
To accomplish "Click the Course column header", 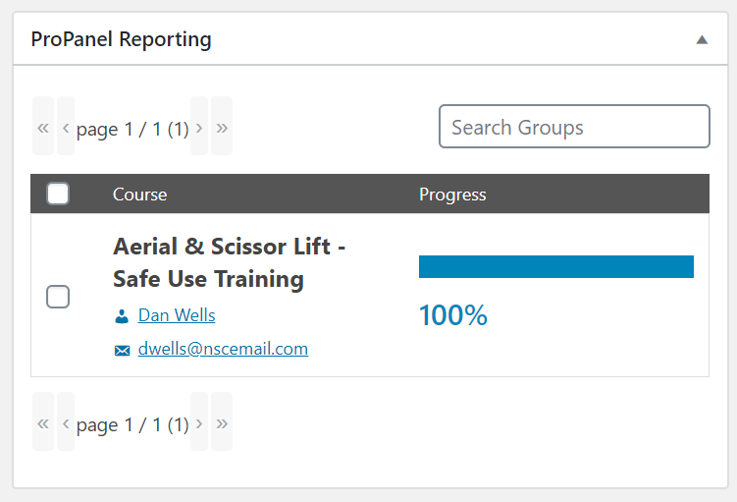I will pos(139,195).
